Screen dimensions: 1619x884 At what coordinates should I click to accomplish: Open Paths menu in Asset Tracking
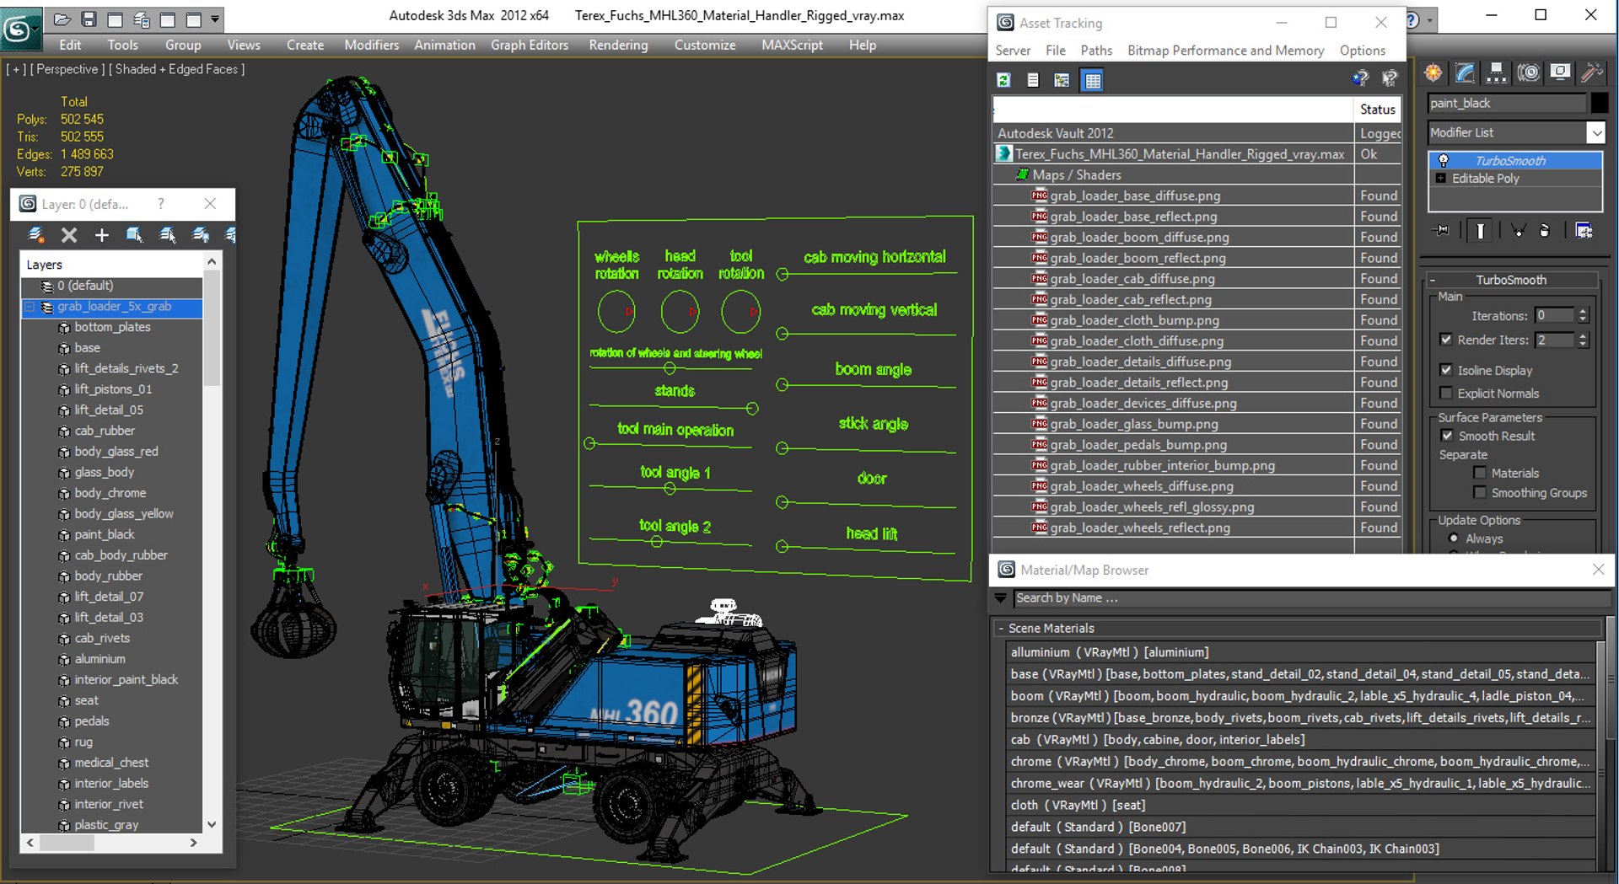[x=1096, y=51]
